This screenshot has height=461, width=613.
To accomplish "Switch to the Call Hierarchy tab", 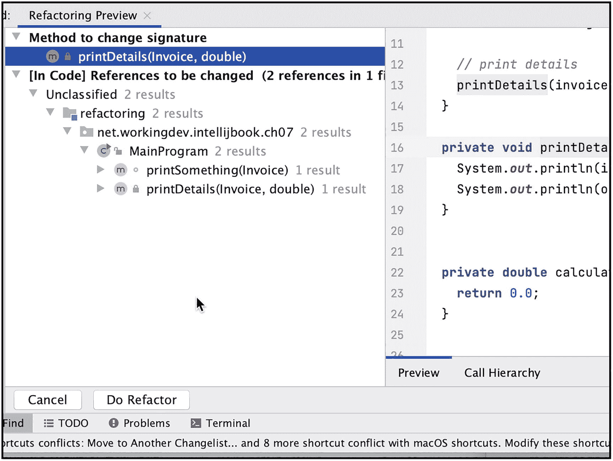I will pyautogui.click(x=502, y=373).
